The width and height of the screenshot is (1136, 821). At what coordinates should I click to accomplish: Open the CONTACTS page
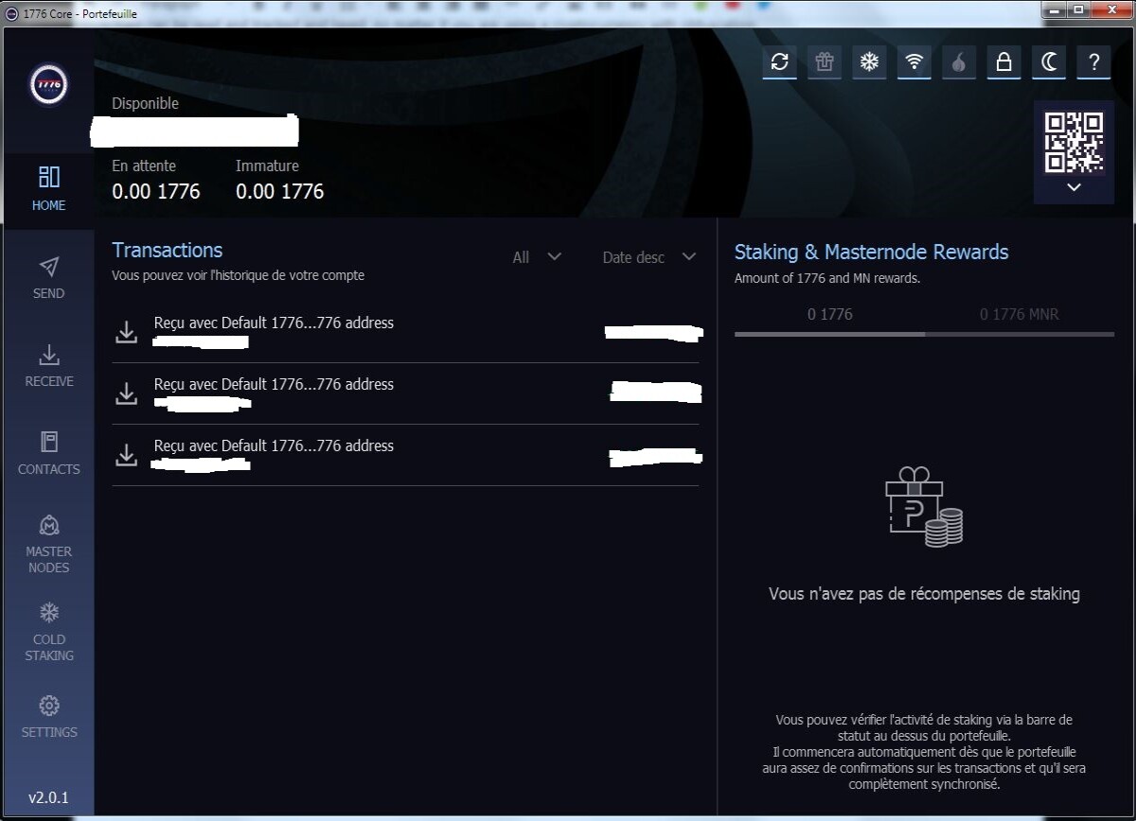click(48, 453)
